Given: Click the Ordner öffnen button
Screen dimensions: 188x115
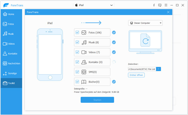Looking at the screenshot, I should pos(136,75).
